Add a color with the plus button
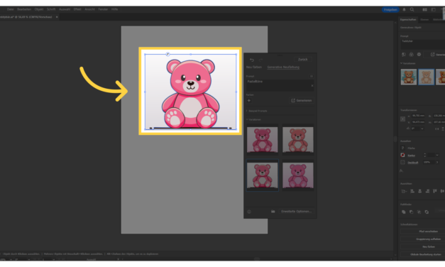The width and height of the screenshot is (445, 267). (249, 101)
